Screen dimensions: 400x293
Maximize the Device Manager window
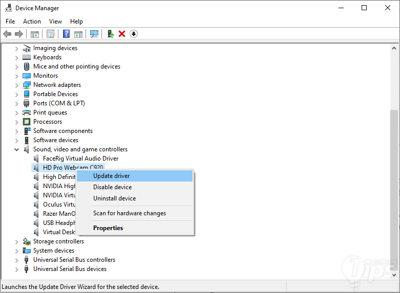tap(364, 8)
